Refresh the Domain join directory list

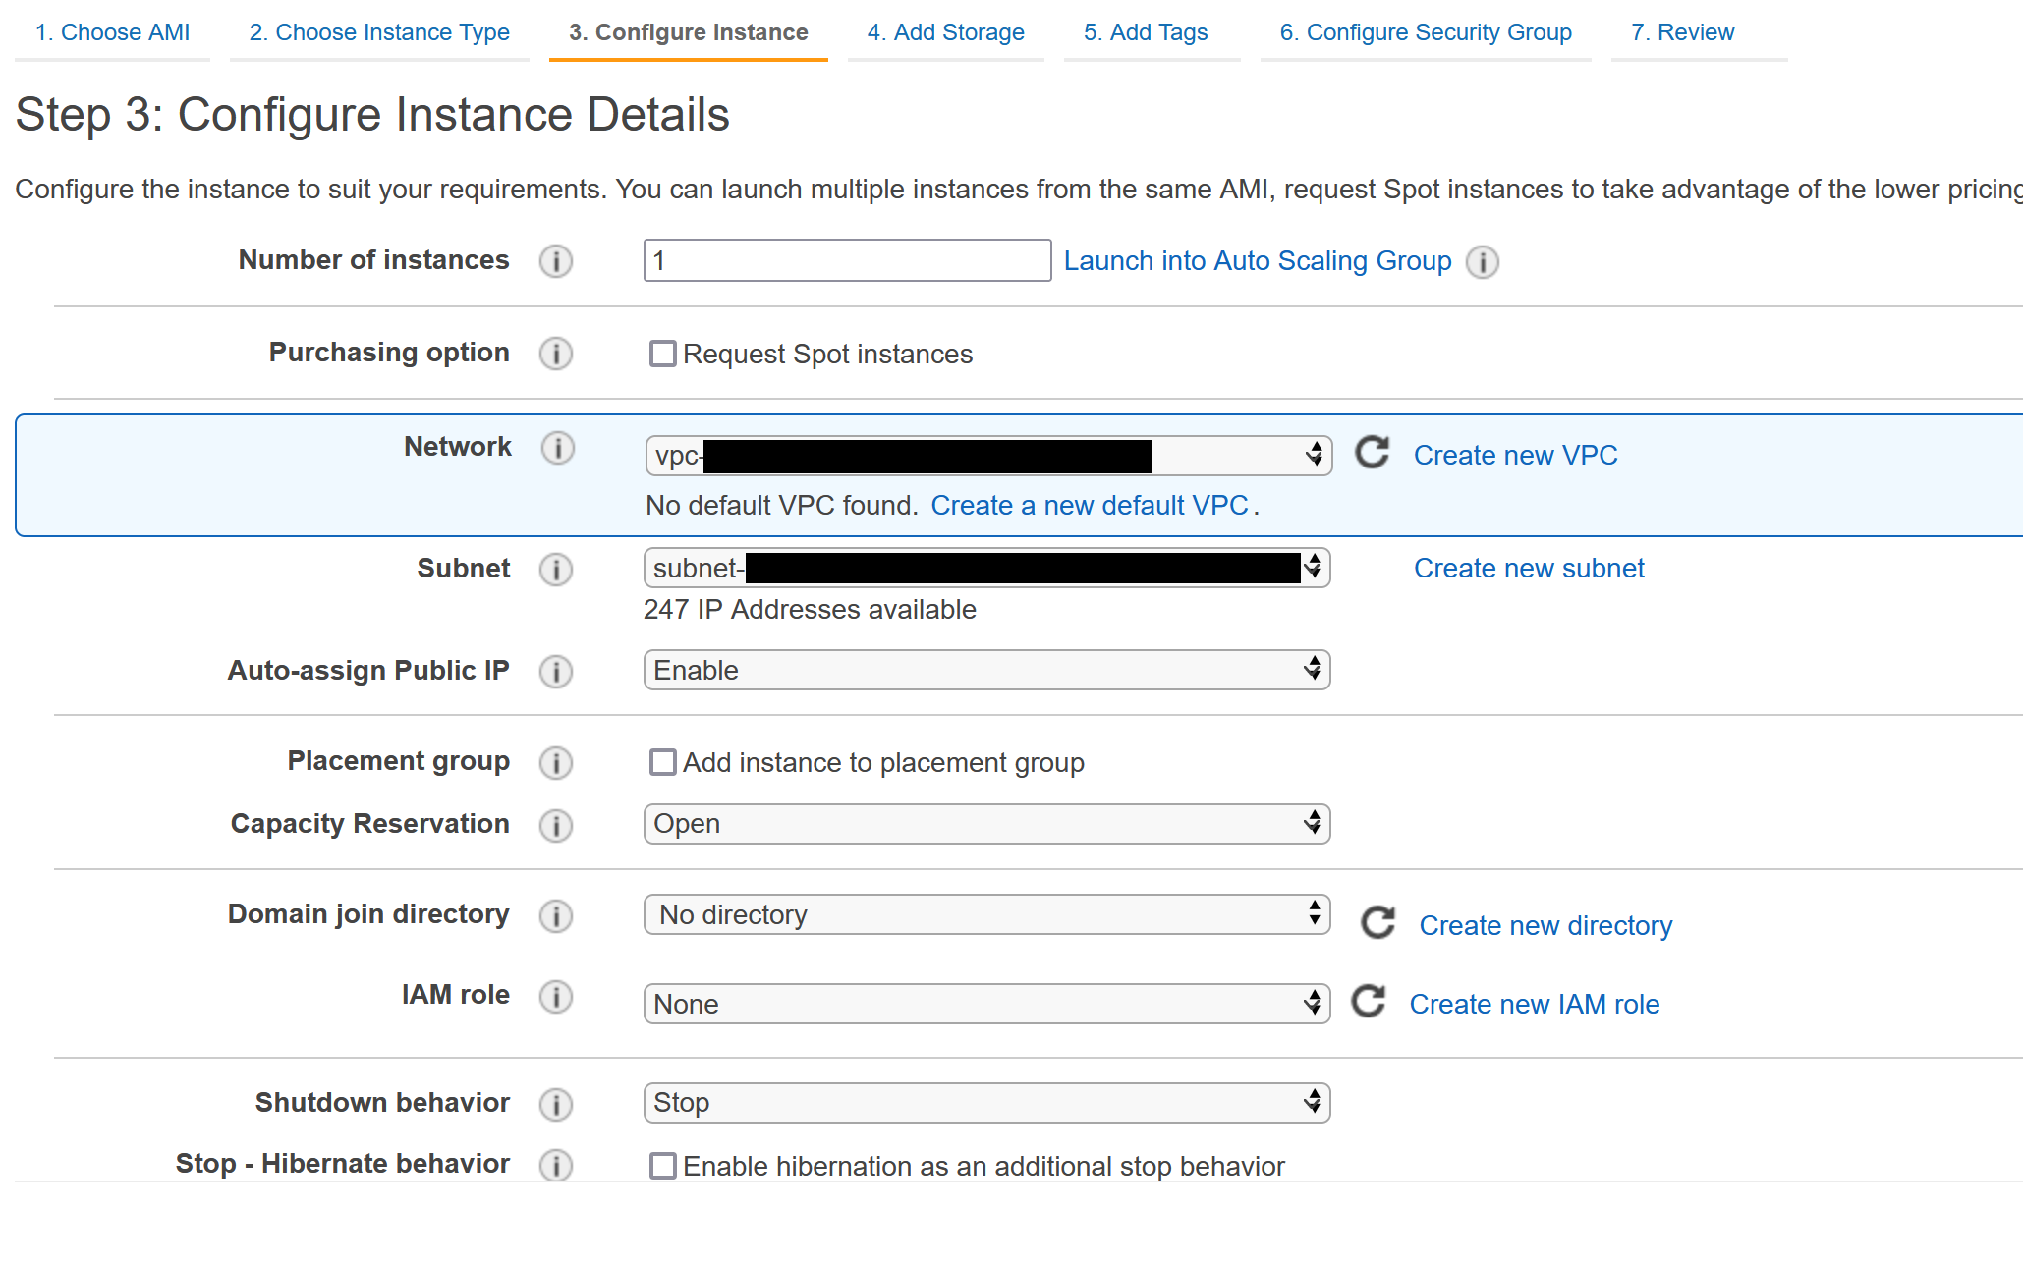[1377, 922]
